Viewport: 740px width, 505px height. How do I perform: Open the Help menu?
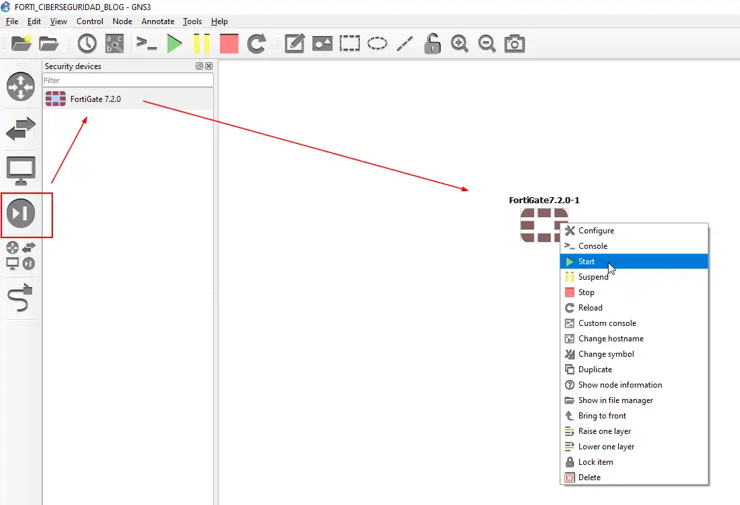pyautogui.click(x=219, y=21)
